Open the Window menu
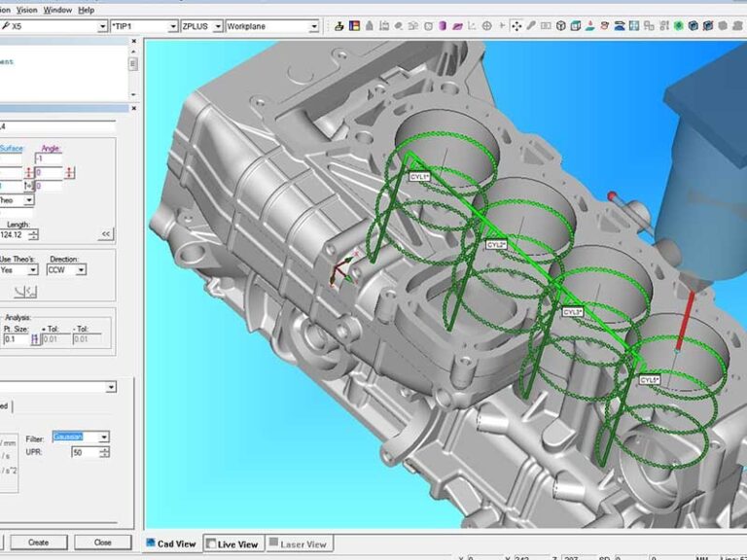The width and height of the screenshot is (747, 560). pos(57,10)
